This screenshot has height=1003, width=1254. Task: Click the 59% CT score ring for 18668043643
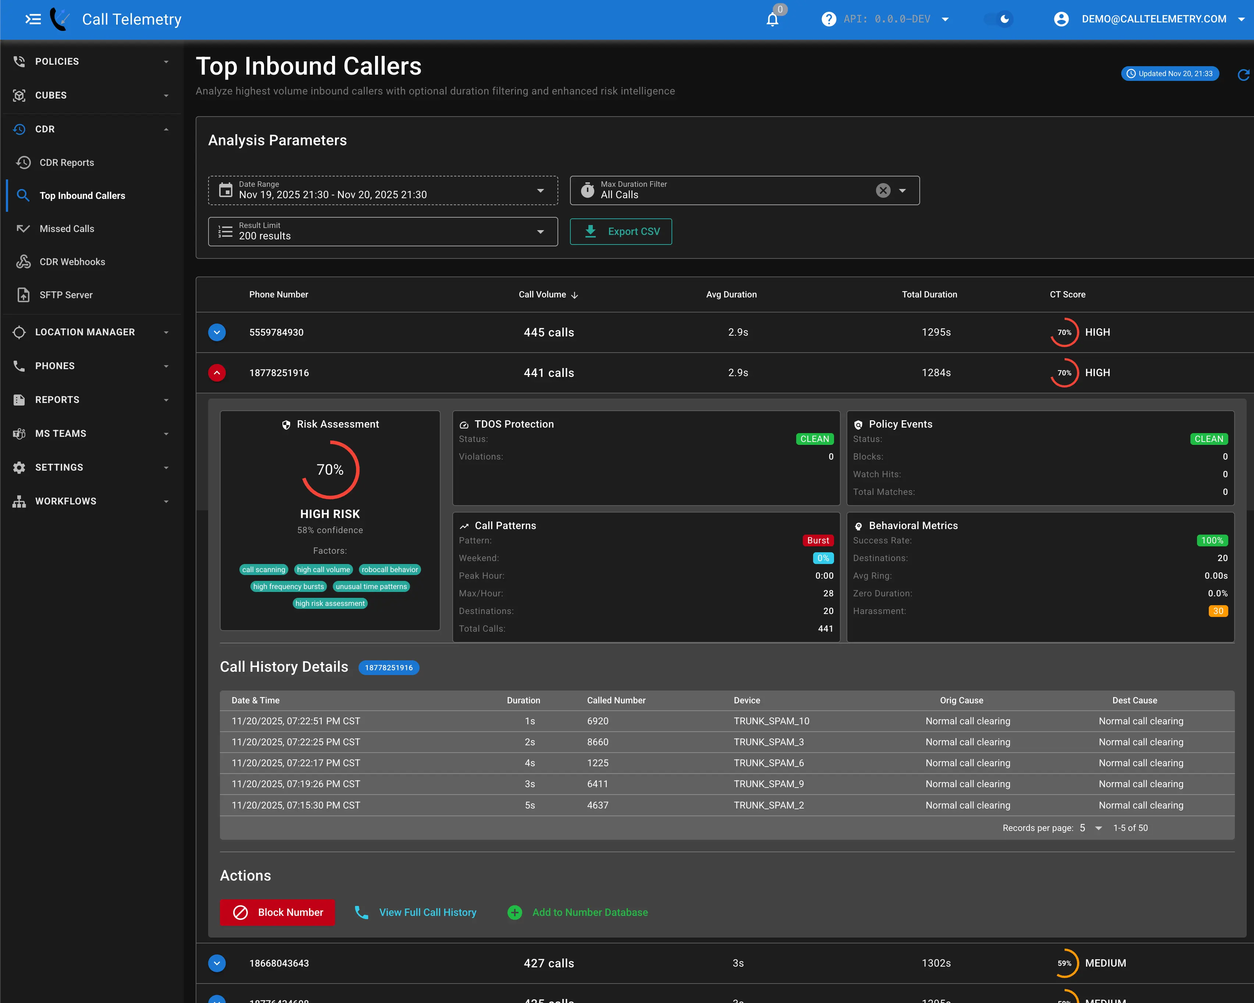click(1064, 963)
